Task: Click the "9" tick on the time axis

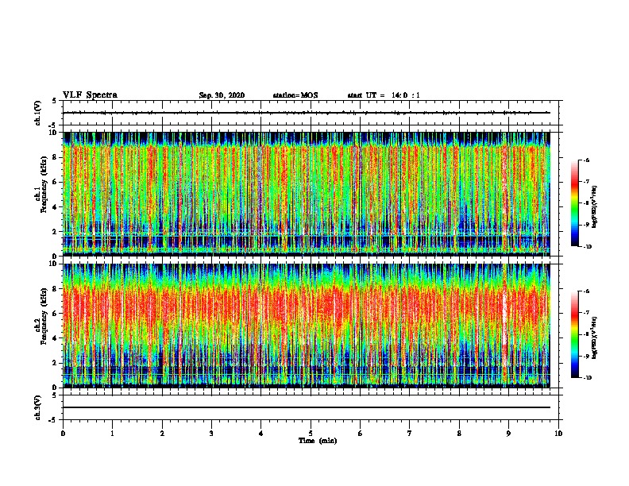Action: [x=508, y=434]
